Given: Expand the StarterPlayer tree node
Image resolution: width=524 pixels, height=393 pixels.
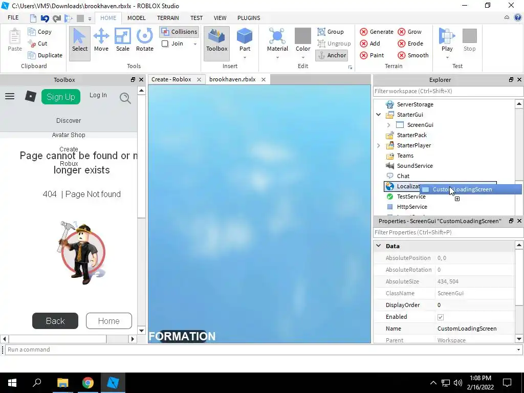Looking at the screenshot, I should coord(378,145).
